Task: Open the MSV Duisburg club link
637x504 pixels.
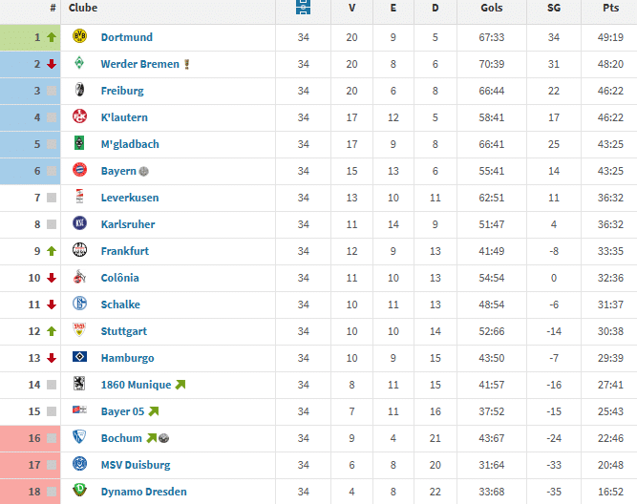Action: [x=136, y=465]
